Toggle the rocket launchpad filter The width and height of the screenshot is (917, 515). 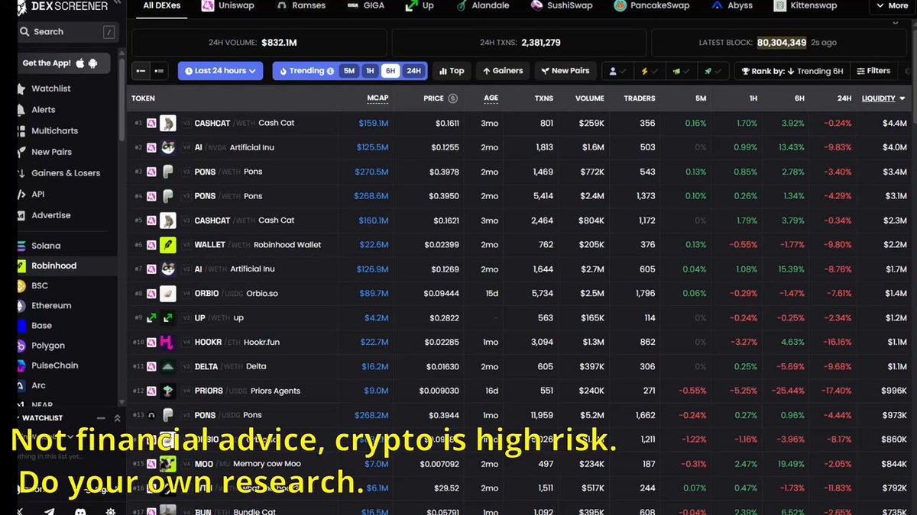point(713,71)
